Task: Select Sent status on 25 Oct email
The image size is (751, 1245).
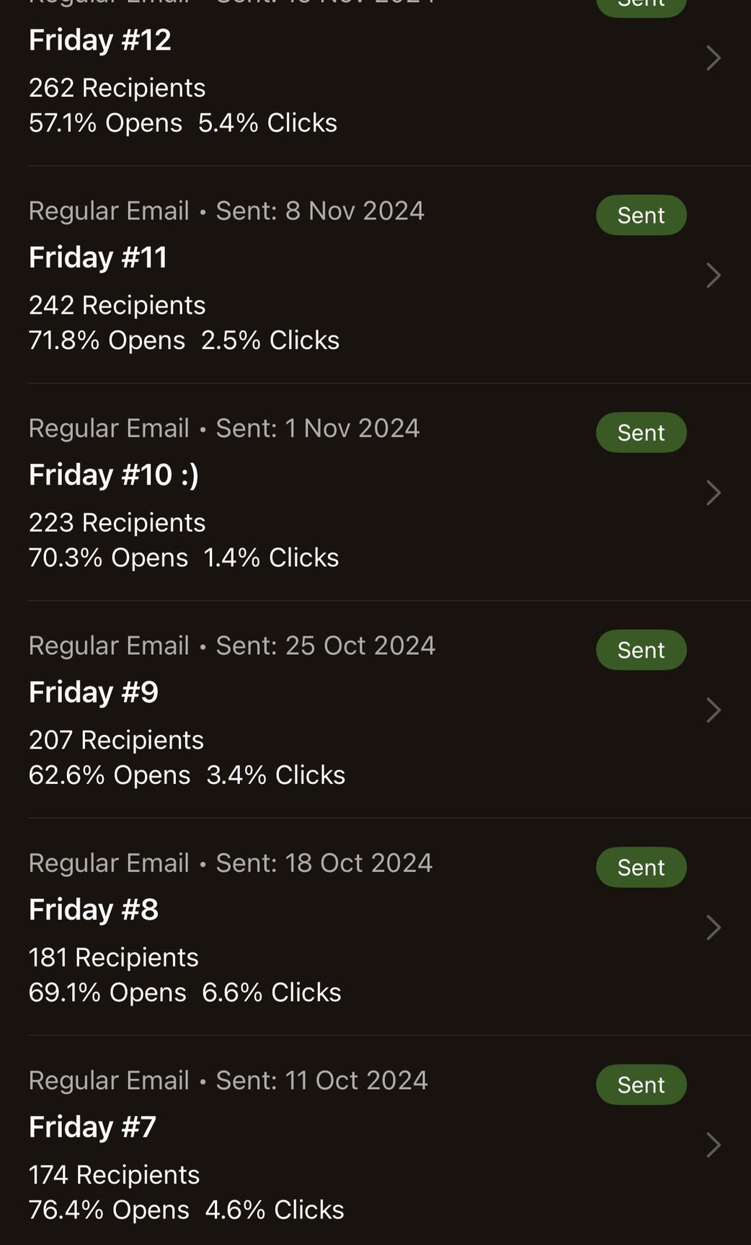Action: [641, 650]
